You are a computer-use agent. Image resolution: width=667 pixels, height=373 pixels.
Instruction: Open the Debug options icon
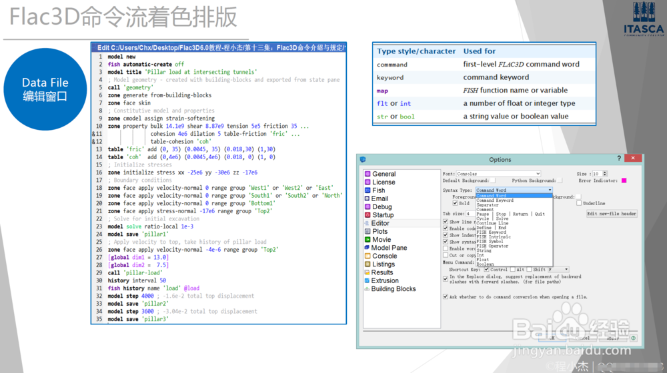(368, 206)
